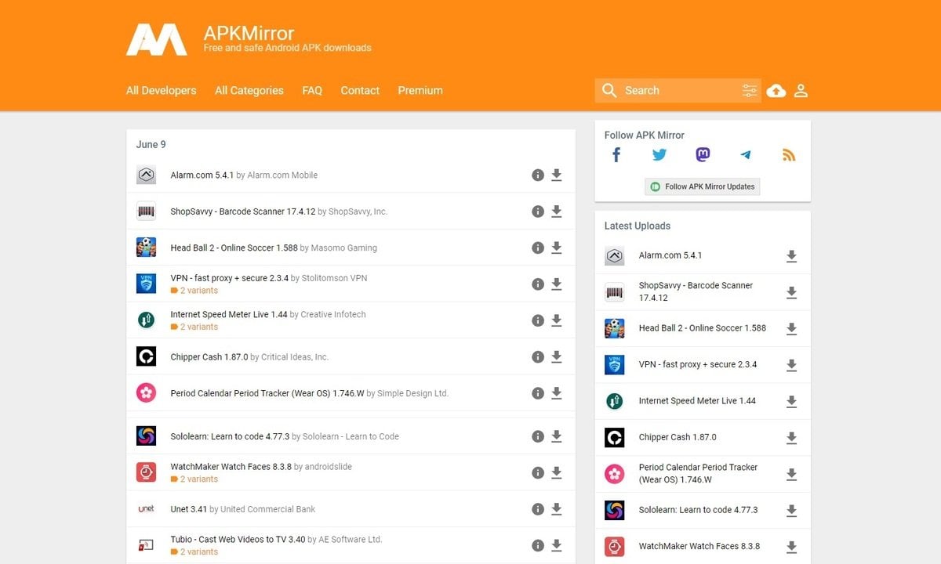The image size is (941, 564).
Task: Download Chipper Cash from June 9 list
Action: [x=557, y=357]
